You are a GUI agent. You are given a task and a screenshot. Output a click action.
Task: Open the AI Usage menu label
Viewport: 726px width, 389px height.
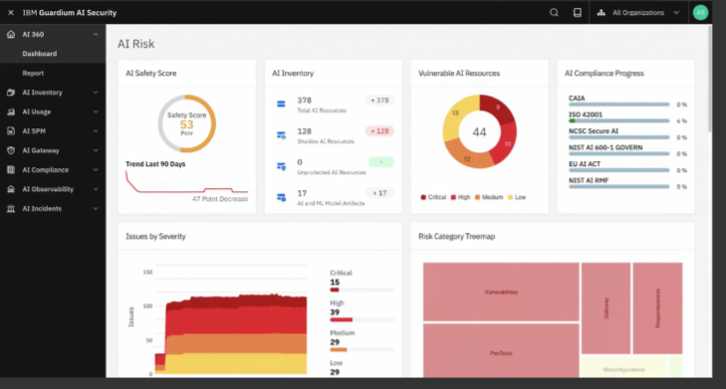(x=37, y=111)
